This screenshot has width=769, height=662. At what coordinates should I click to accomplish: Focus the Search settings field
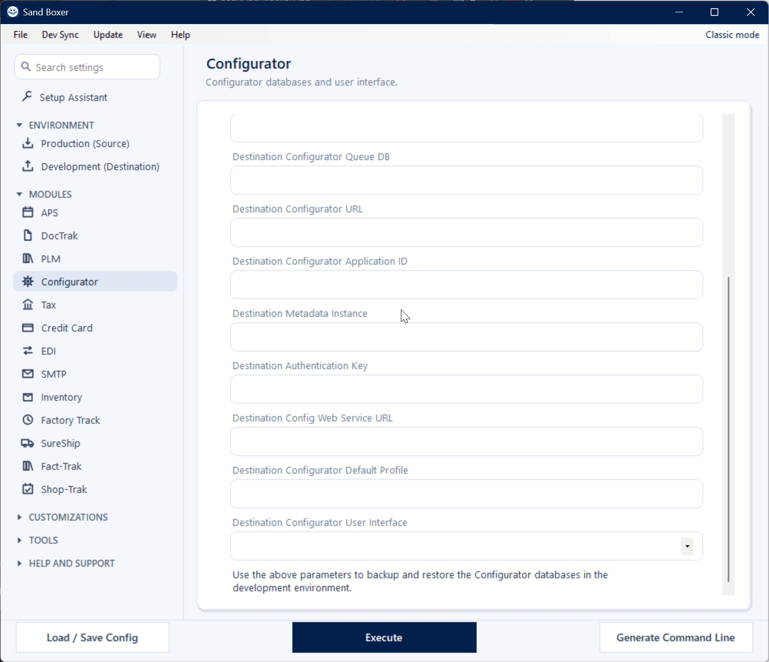coord(88,67)
